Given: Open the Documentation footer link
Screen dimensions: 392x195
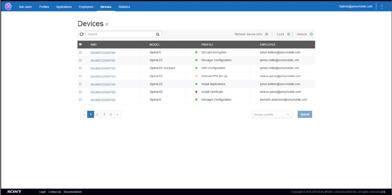Looking at the screenshot, I should click(73, 192).
